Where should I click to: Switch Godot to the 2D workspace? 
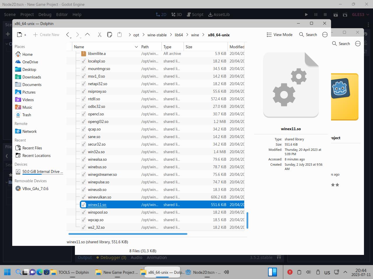[161, 15]
